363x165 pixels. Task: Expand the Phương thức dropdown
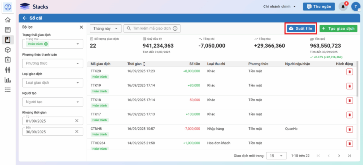52,63
